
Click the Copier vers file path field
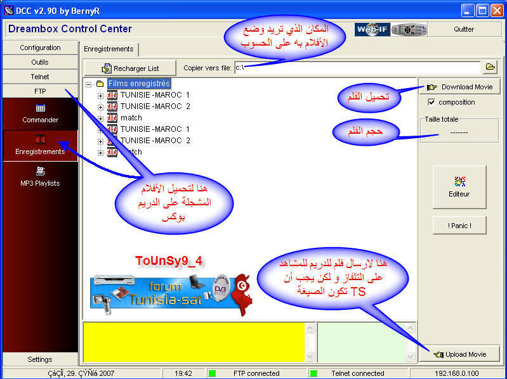click(x=357, y=68)
